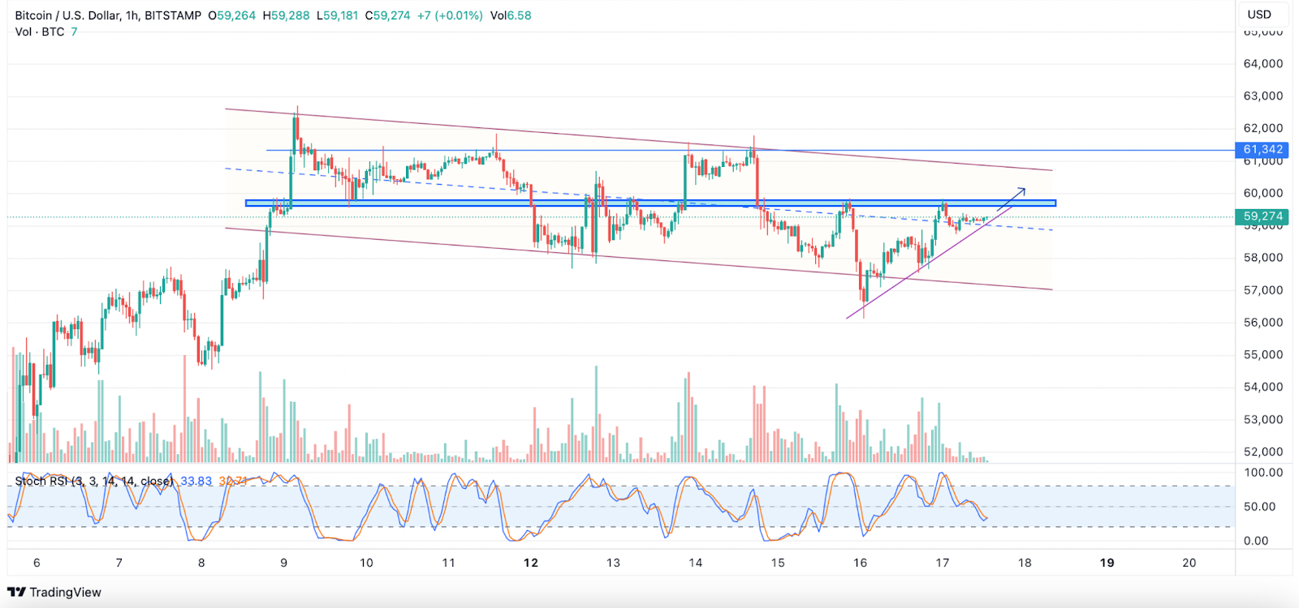Click the date label 12 on time axis
This screenshot has width=1299, height=608.
[x=531, y=563]
